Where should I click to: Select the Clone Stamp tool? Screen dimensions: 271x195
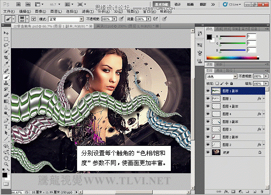tap(6, 83)
